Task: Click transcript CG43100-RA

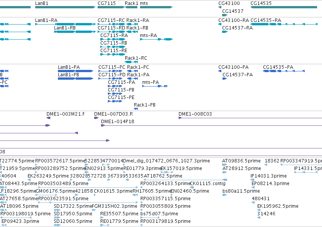Action: click(x=220, y=24)
